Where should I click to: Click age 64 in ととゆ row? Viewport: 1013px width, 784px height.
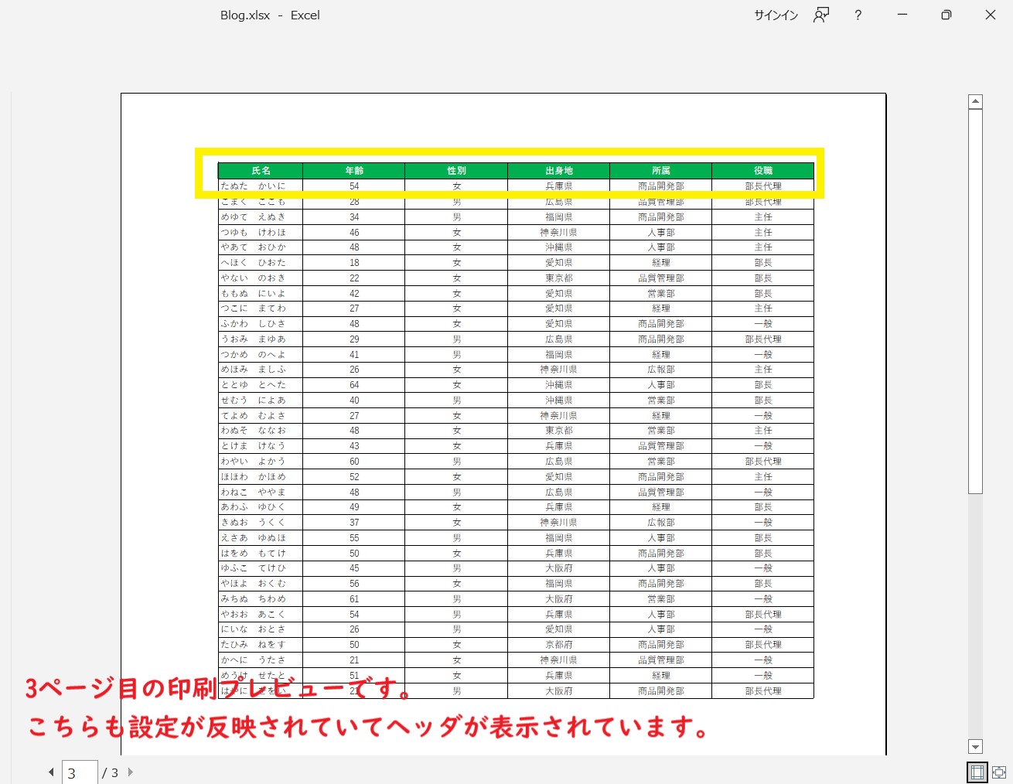tap(354, 385)
